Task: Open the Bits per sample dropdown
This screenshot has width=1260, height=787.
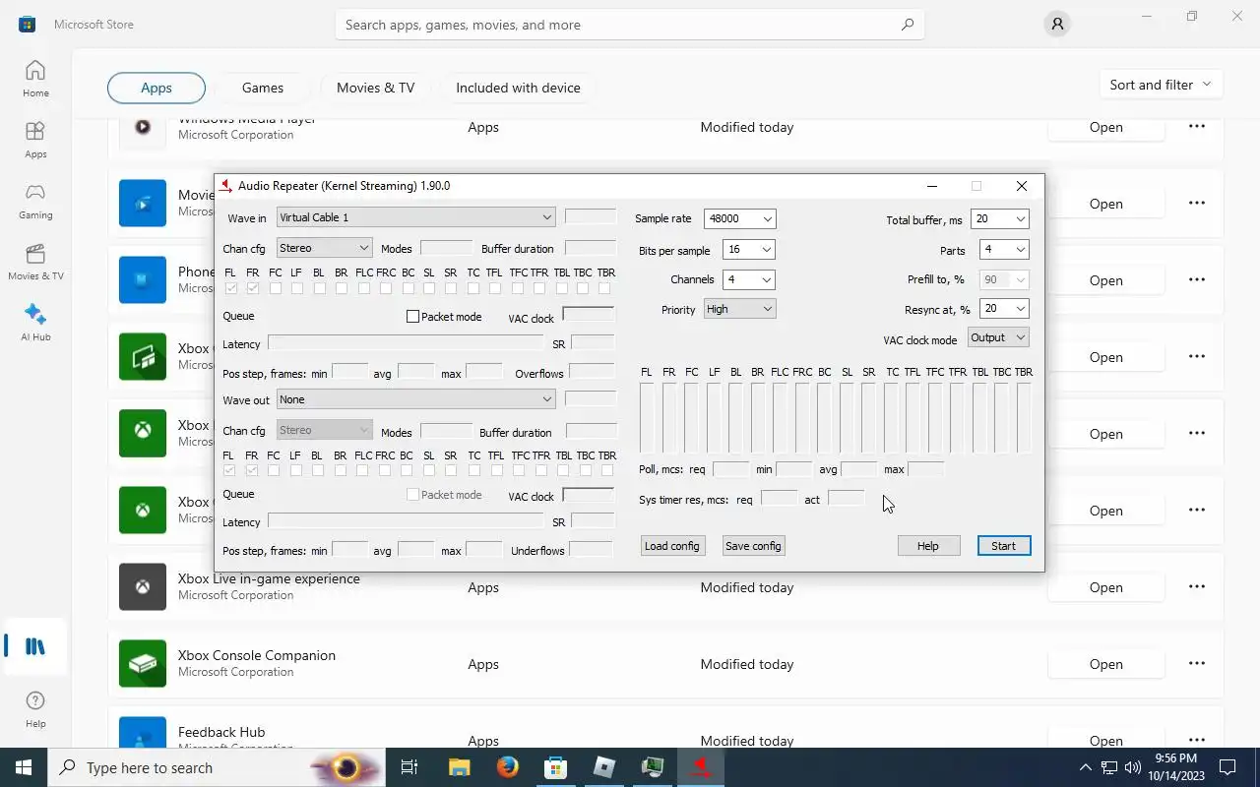Action: pyautogui.click(x=748, y=250)
